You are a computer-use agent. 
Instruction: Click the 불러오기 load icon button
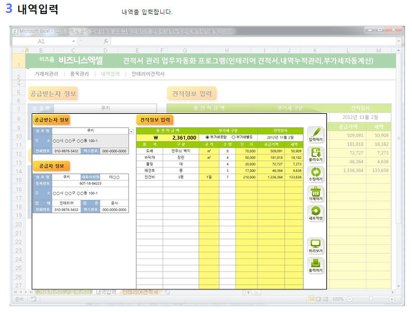pyautogui.click(x=315, y=154)
